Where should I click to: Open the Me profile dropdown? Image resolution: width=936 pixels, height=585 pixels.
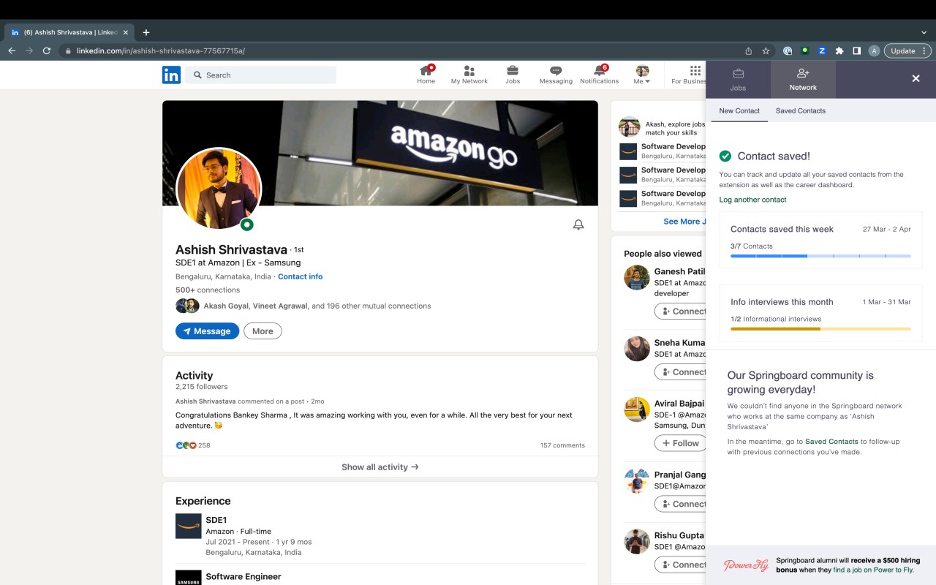point(641,70)
